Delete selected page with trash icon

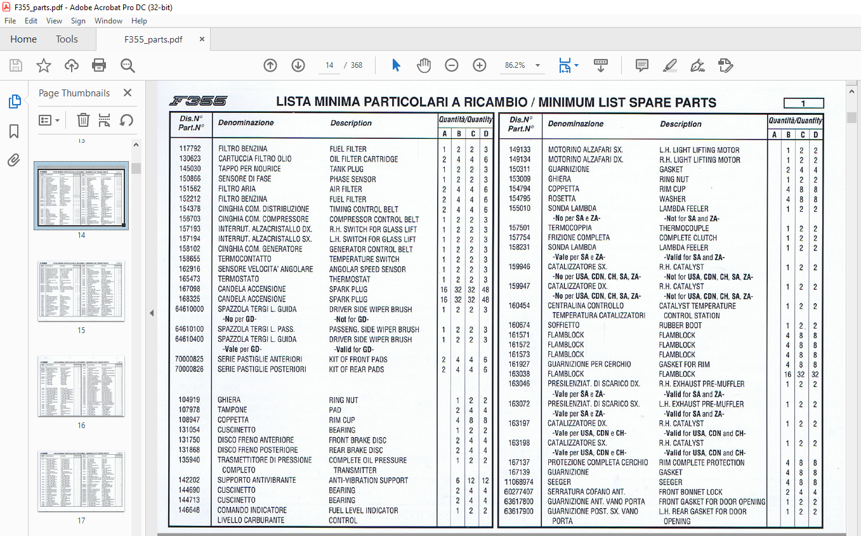[83, 120]
